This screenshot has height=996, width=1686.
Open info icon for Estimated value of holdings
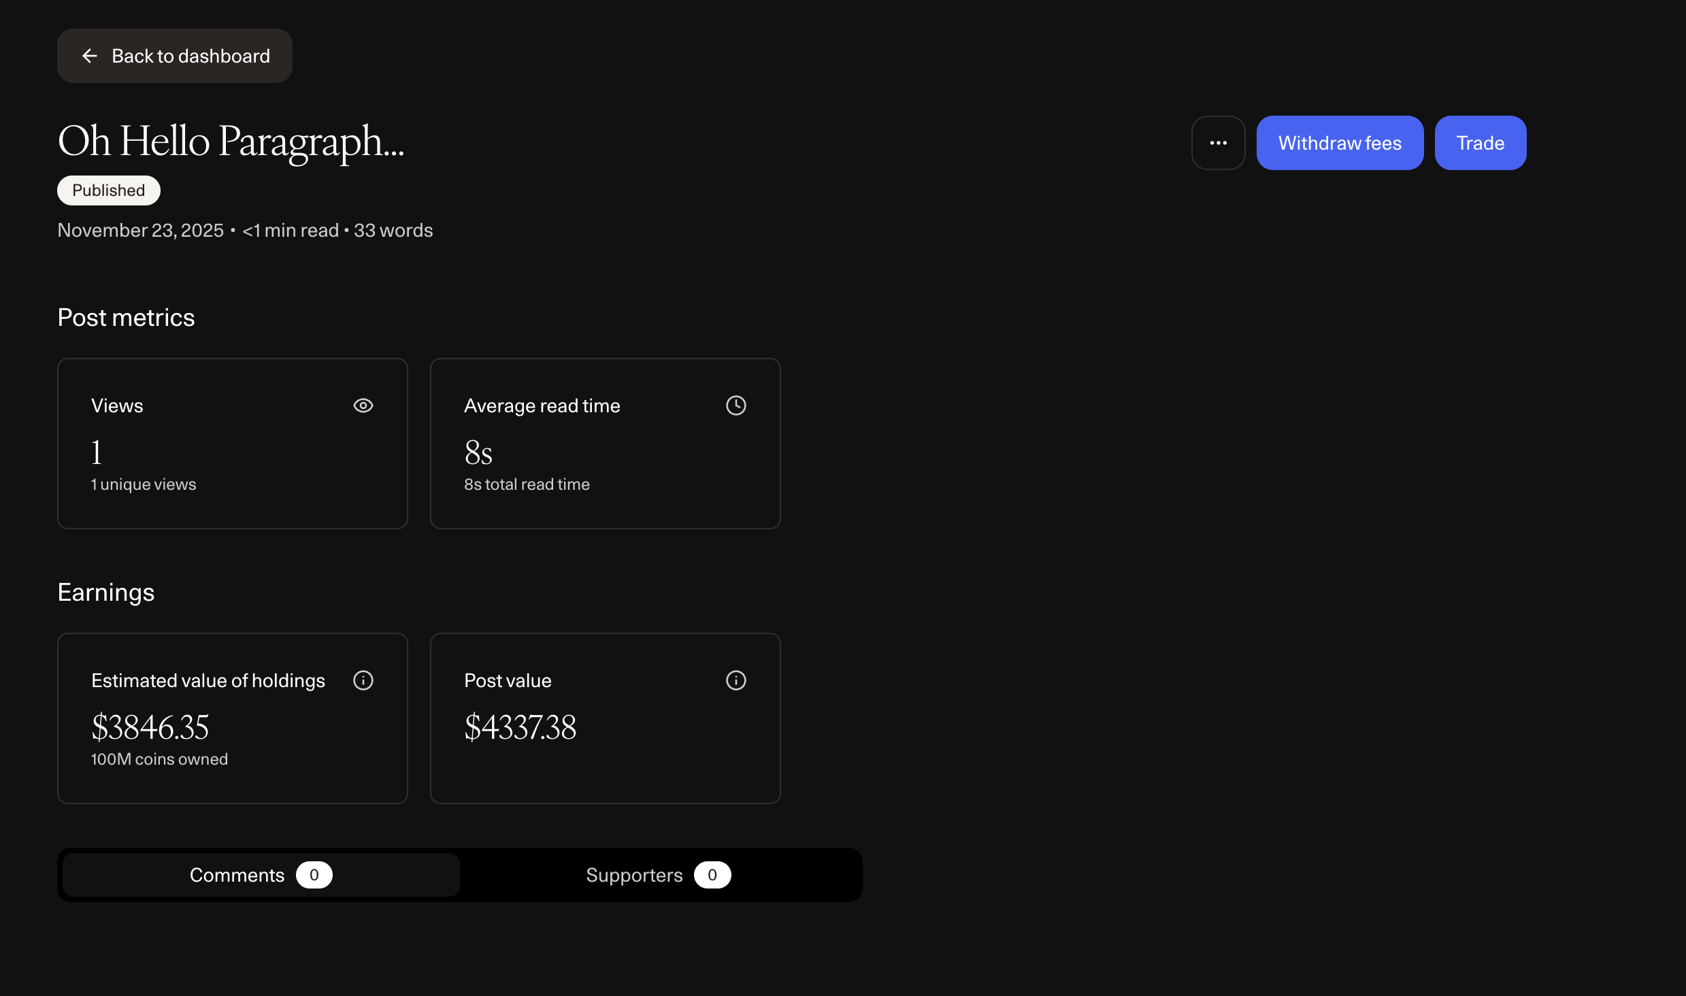coord(363,680)
